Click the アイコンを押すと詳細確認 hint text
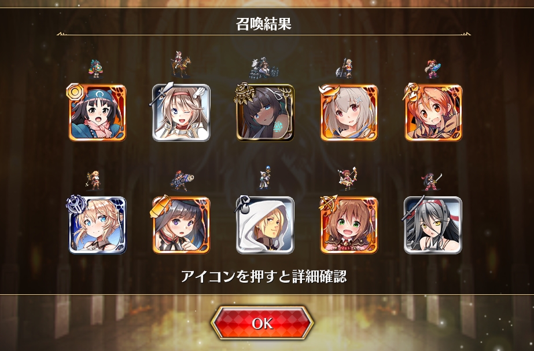 tap(264, 276)
